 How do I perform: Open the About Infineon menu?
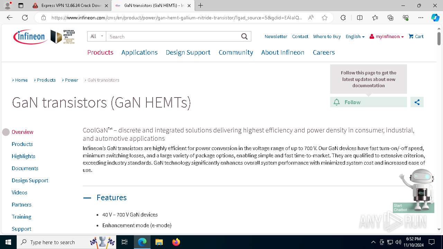pyautogui.click(x=283, y=52)
